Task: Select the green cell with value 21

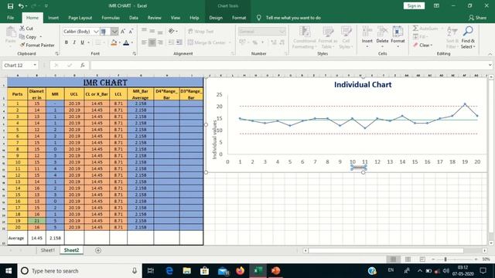Action: tap(36, 221)
